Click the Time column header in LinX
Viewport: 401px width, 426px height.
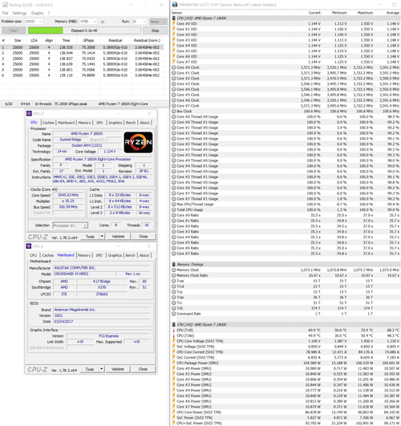point(66,40)
